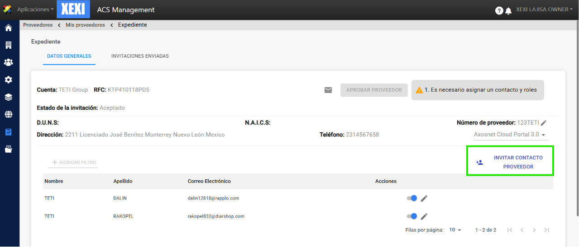Go to the last page of results
This screenshot has width=579, height=247.
coord(547,230)
